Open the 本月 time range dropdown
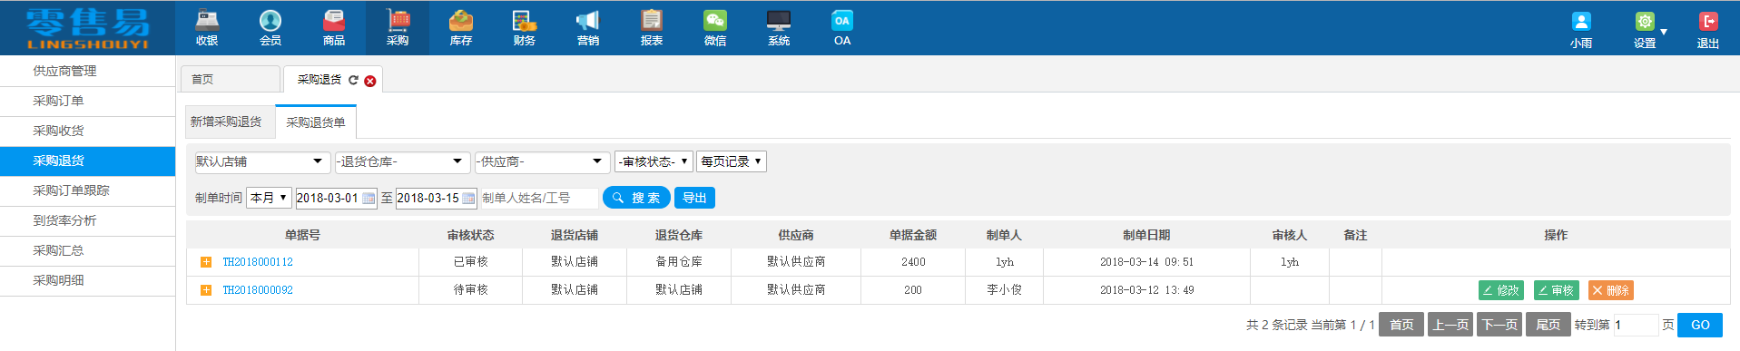The height and width of the screenshot is (351, 1740). [x=269, y=198]
